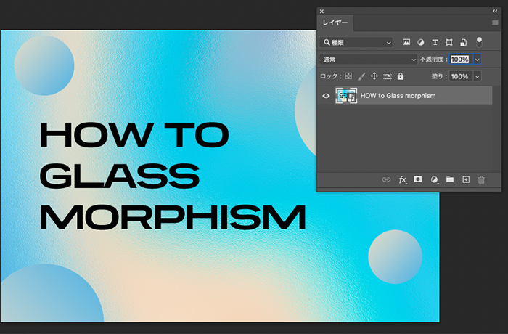Click the link layers icon

(x=386, y=179)
